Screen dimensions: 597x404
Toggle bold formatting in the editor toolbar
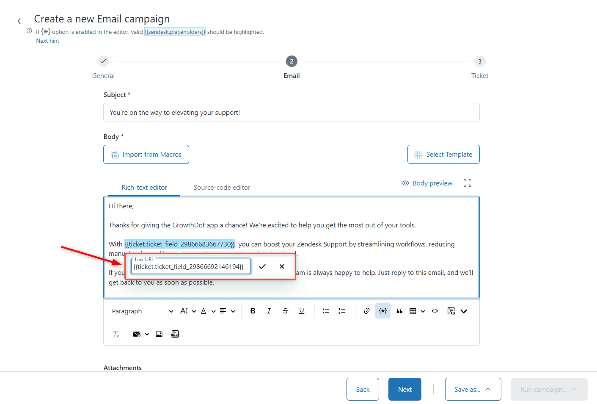253,311
